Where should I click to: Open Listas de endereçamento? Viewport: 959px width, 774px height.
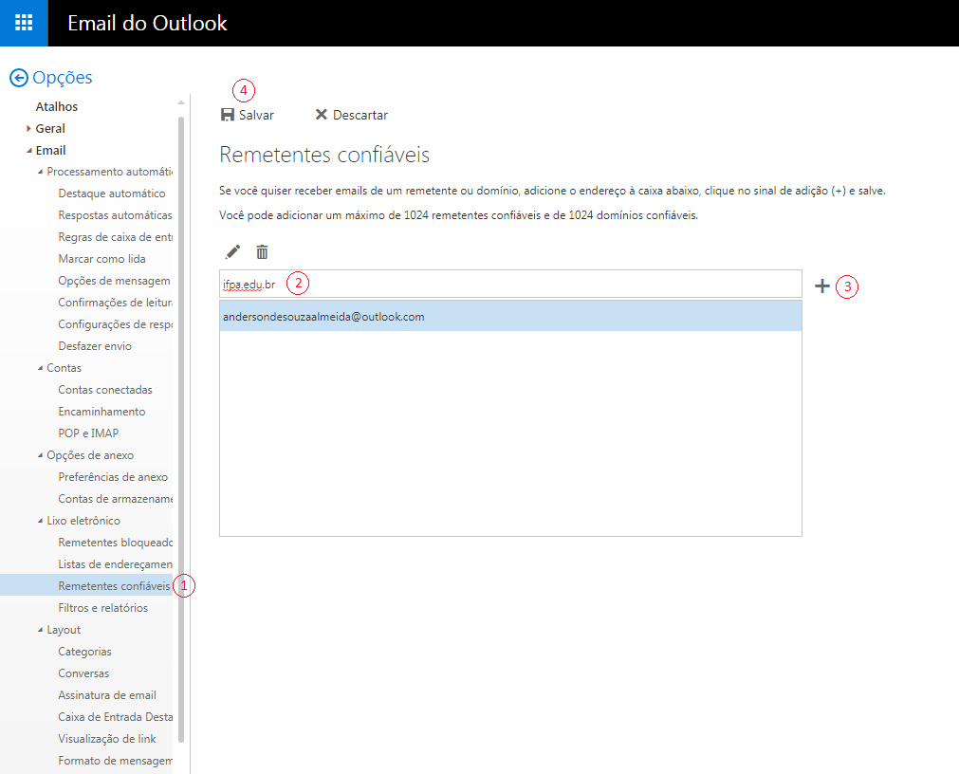click(x=115, y=564)
